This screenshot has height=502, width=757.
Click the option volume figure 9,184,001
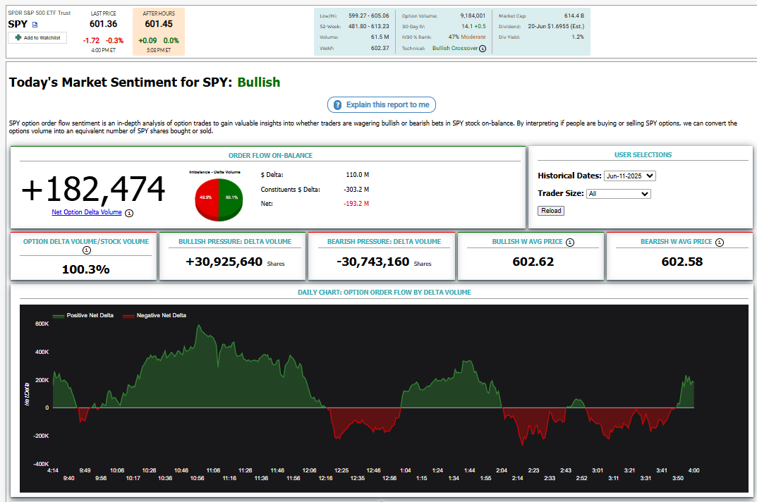[473, 16]
